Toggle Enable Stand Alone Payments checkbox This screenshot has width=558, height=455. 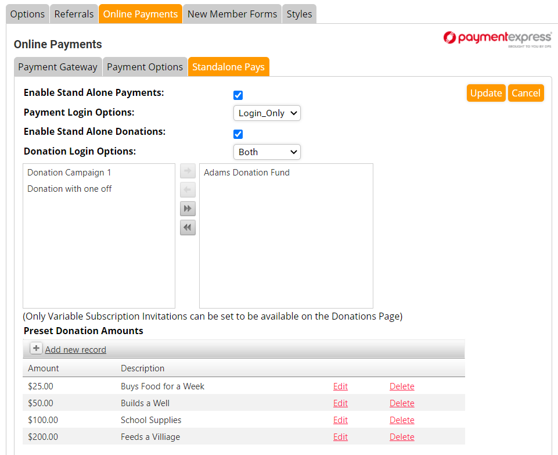tap(238, 95)
